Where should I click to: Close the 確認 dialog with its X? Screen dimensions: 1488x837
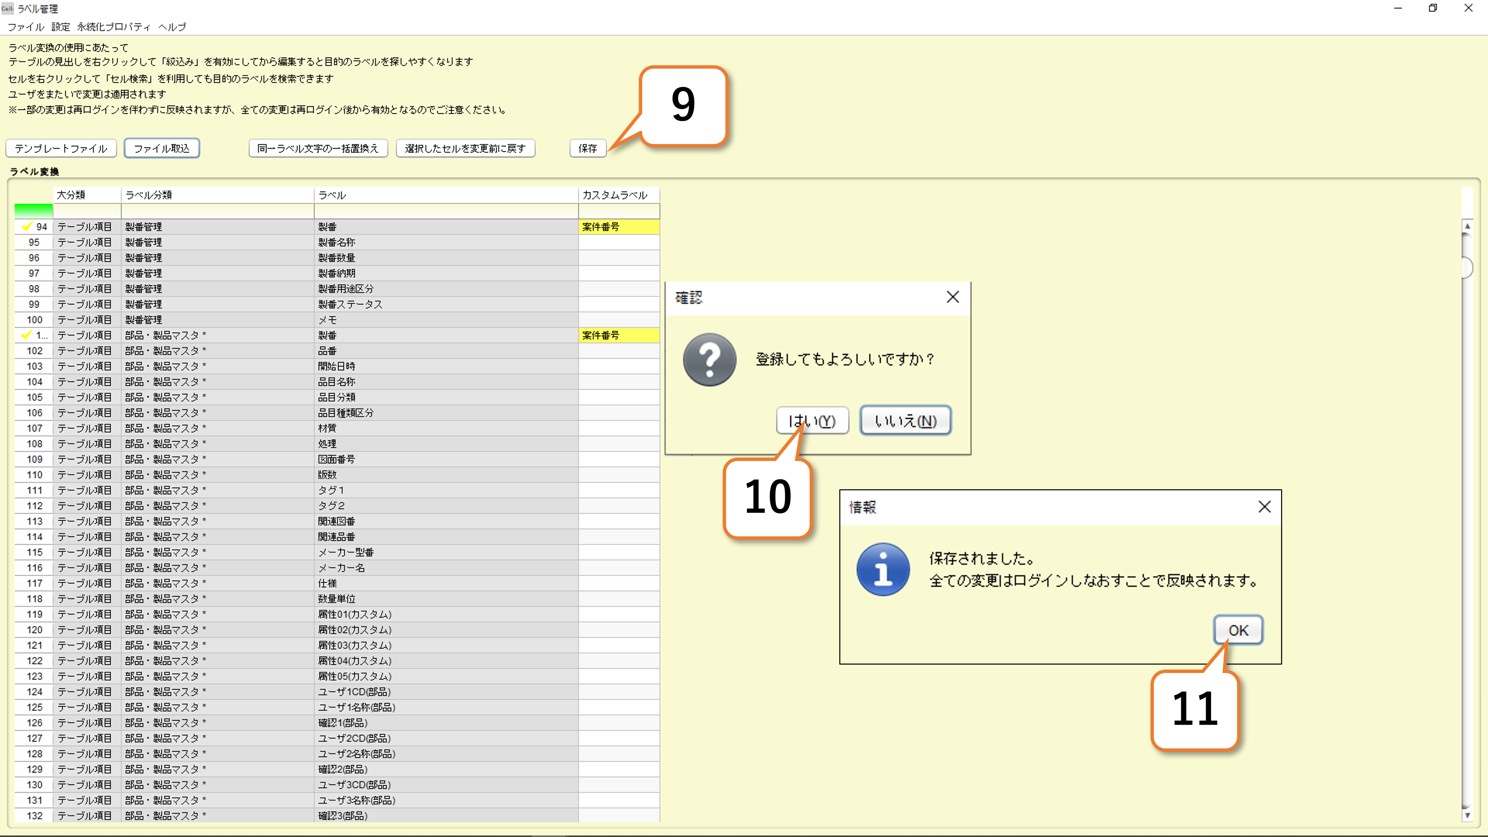point(953,297)
